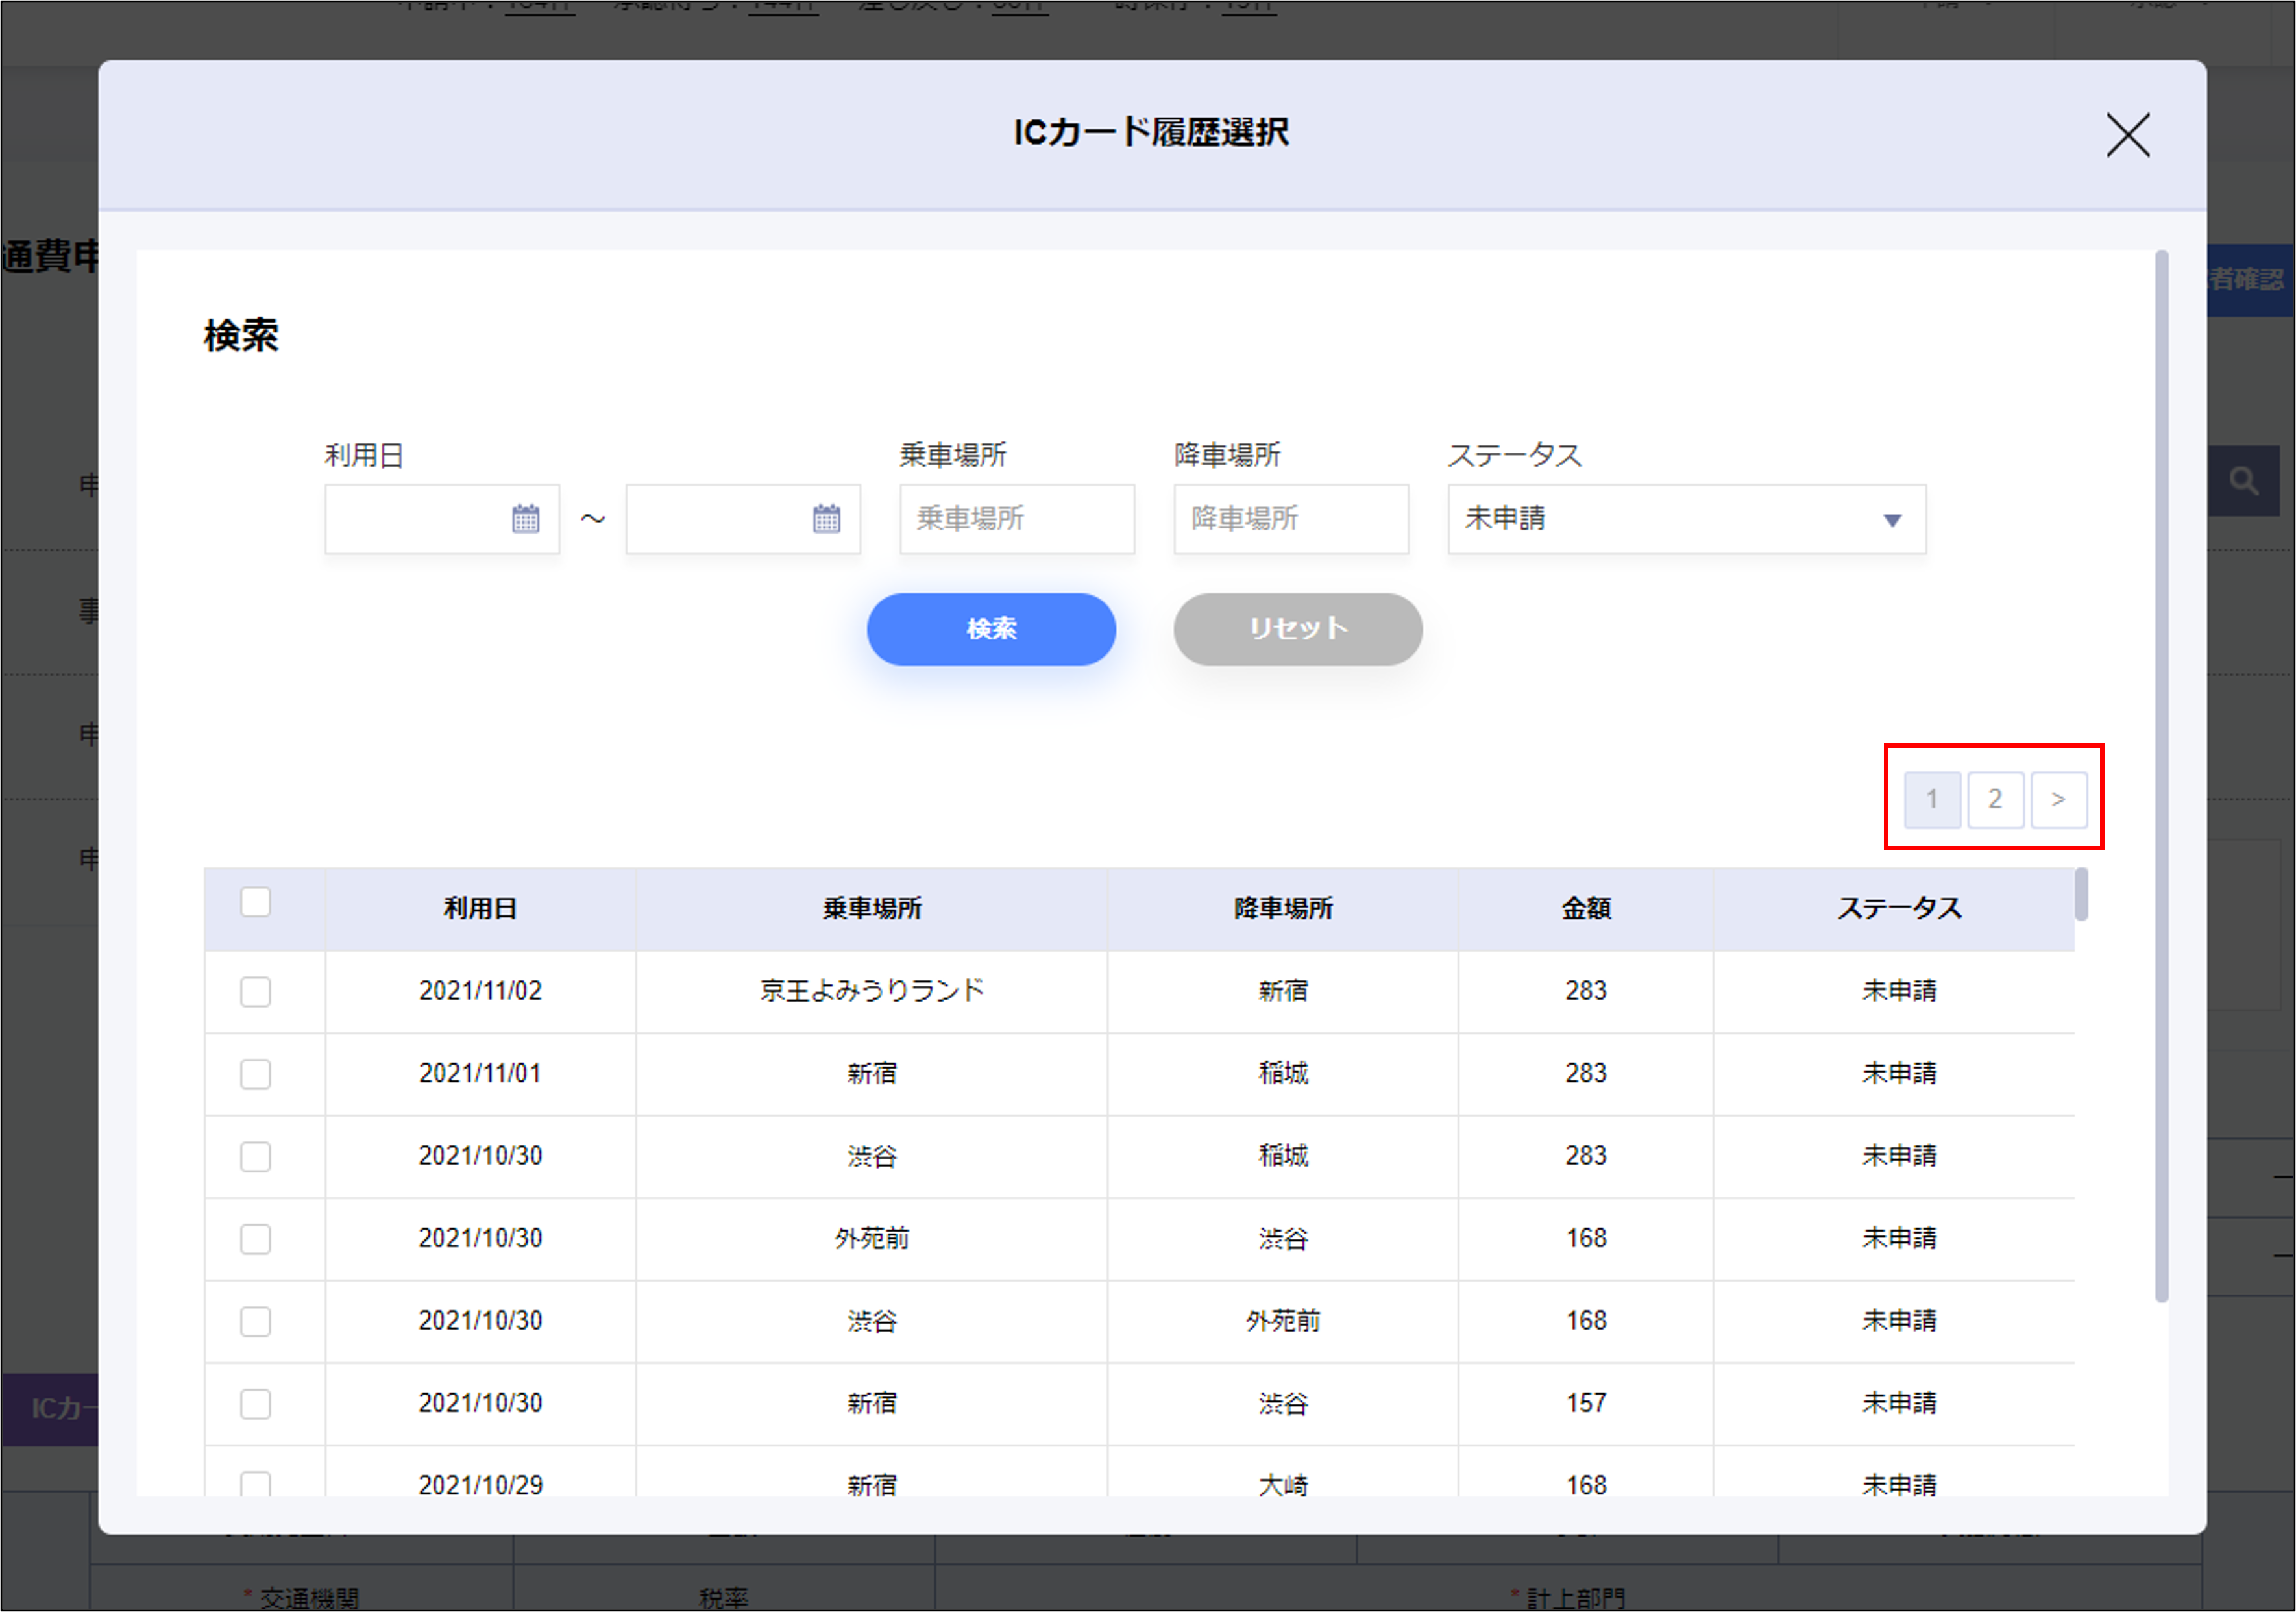The height and width of the screenshot is (1612, 2296).
Task: Click the dialog's vertical scrollbar
Action: pyautogui.click(x=2161, y=775)
